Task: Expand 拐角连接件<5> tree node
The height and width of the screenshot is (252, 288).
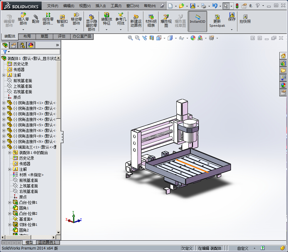Action: tap(4, 125)
